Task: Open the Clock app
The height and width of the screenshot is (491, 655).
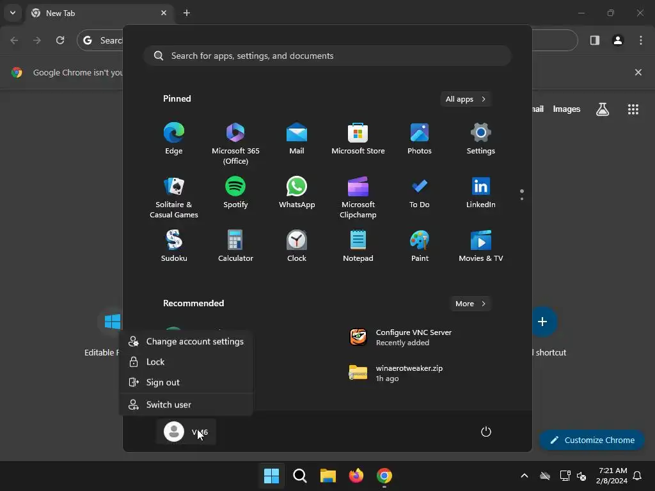Action: click(x=297, y=246)
